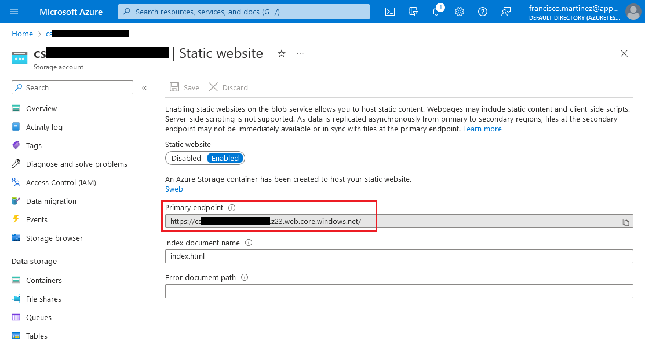The height and width of the screenshot is (345, 645).
Task: Open the notifications bell
Action: click(436, 12)
